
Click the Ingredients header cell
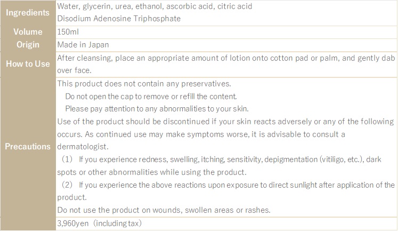28,12
